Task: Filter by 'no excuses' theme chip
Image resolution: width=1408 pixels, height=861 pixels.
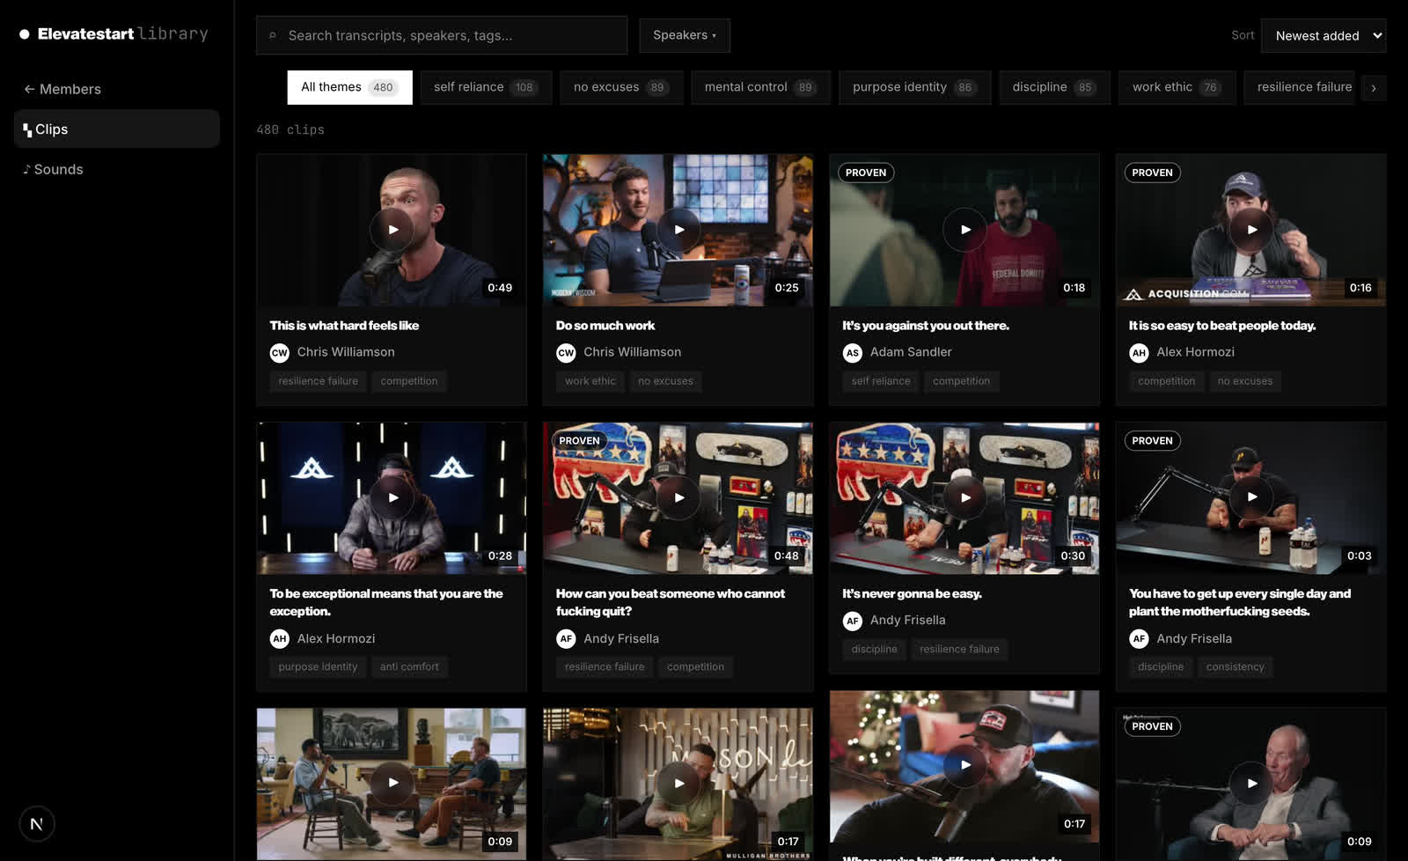Action: pyautogui.click(x=621, y=87)
